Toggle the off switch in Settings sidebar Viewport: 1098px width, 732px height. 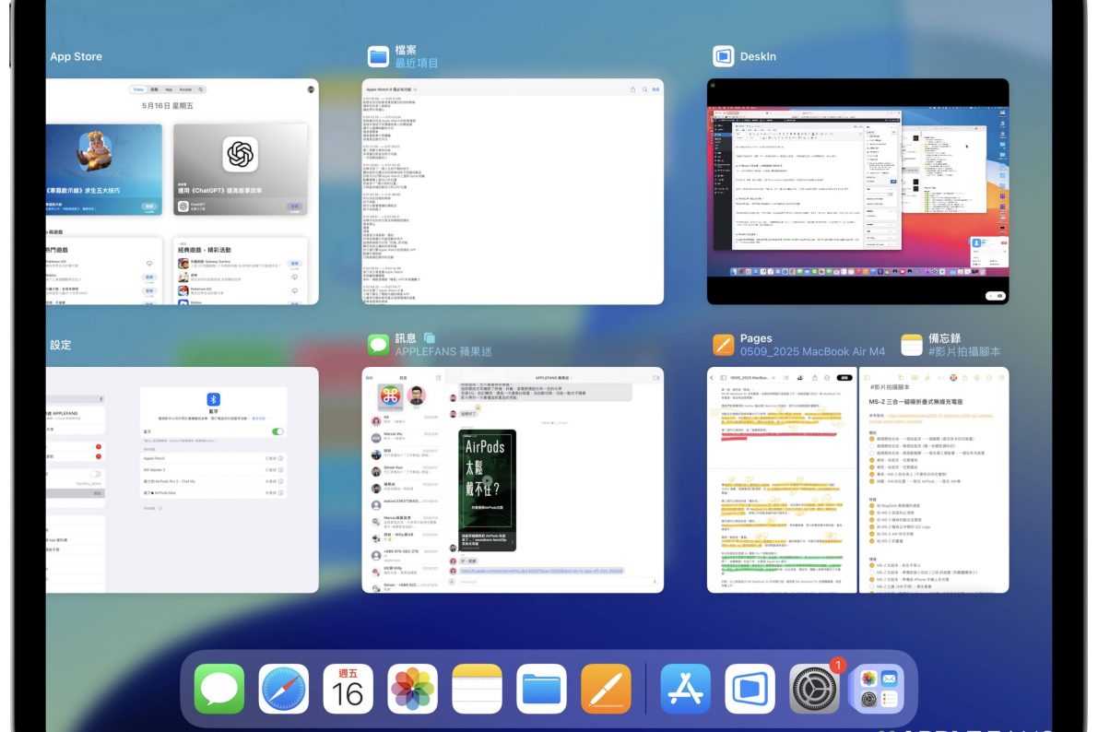pyautogui.click(x=94, y=474)
